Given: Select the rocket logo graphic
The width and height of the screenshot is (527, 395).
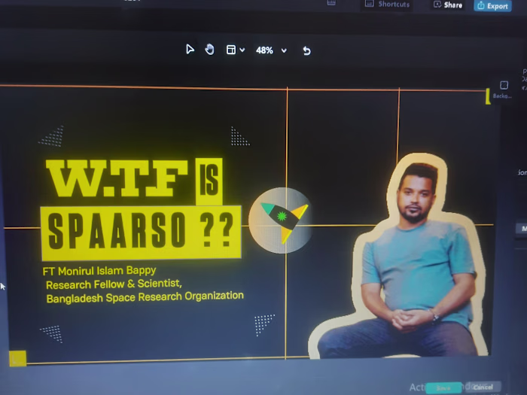Looking at the screenshot, I should point(280,220).
